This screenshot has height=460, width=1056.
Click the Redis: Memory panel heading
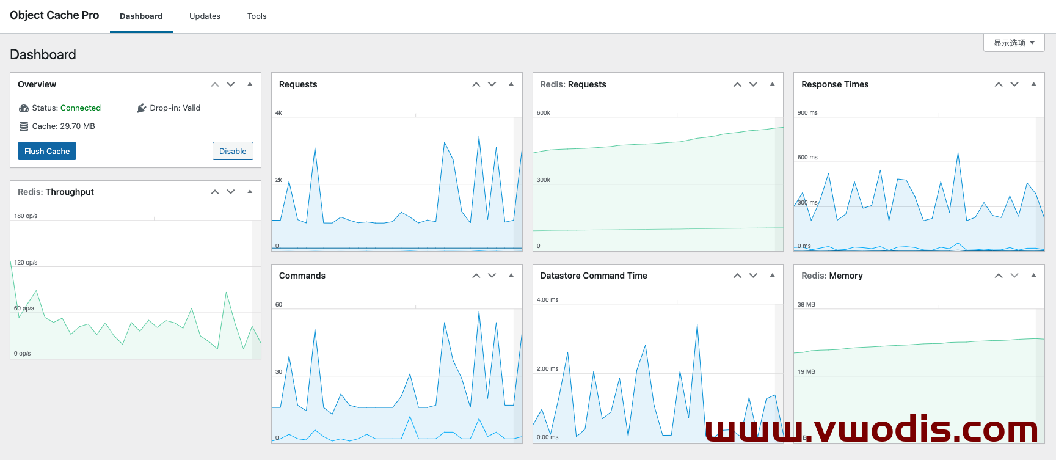pyautogui.click(x=832, y=276)
